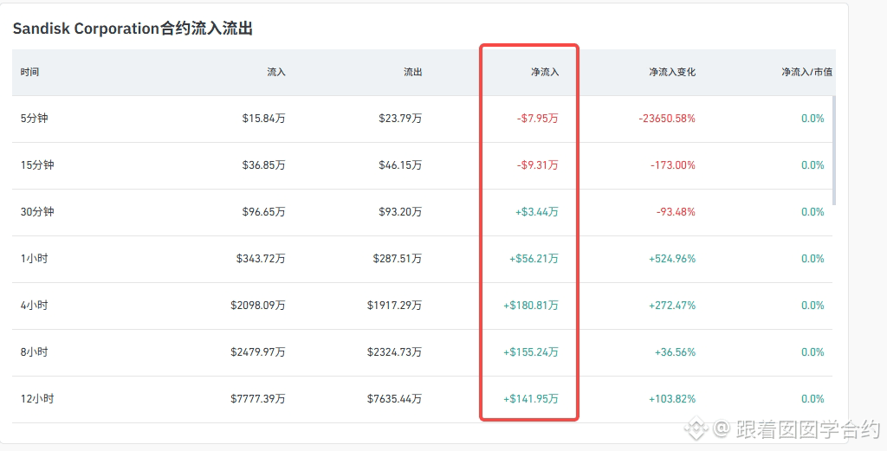This screenshot has height=451, width=887.
Task: Click the 流入 column header
Action: pyautogui.click(x=276, y=72)
